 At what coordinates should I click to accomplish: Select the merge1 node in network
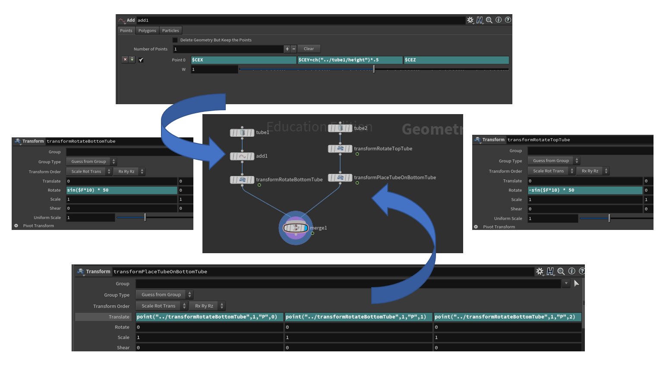(x=296, y=228)
